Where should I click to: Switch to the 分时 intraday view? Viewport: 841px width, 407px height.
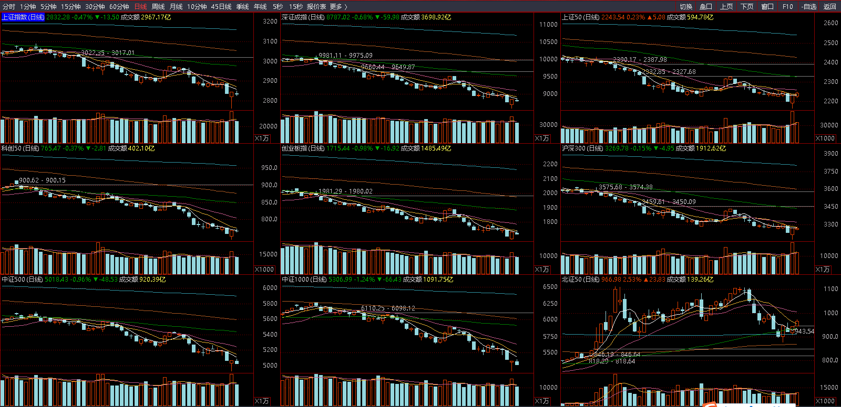point(9,7)
